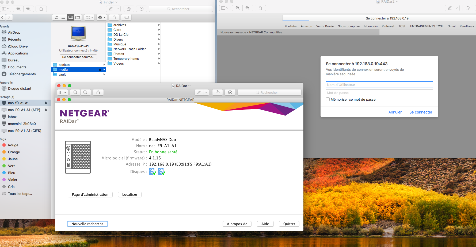Click the Nom d'Utilisateur field
This screenshot has height=247, width=476.
pos(379,84)
